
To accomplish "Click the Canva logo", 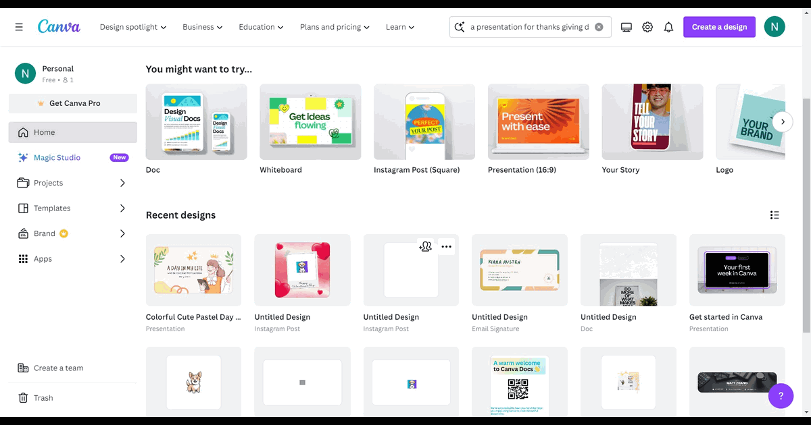I will click(59, 27).
